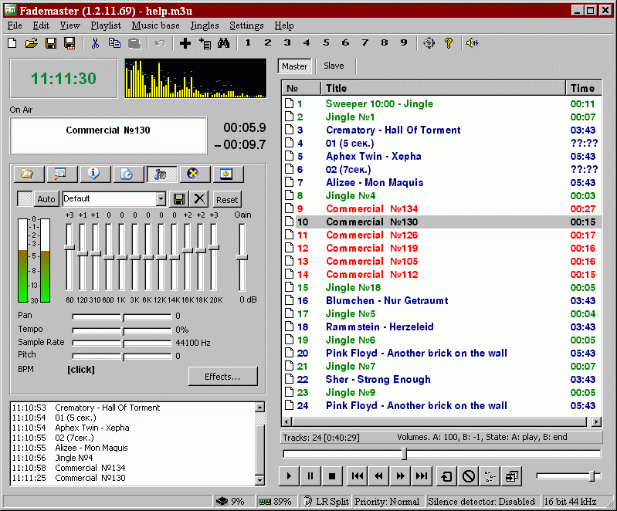Click the Pan slider
This screenshot has width=617, height=511.
pos(122,316)
